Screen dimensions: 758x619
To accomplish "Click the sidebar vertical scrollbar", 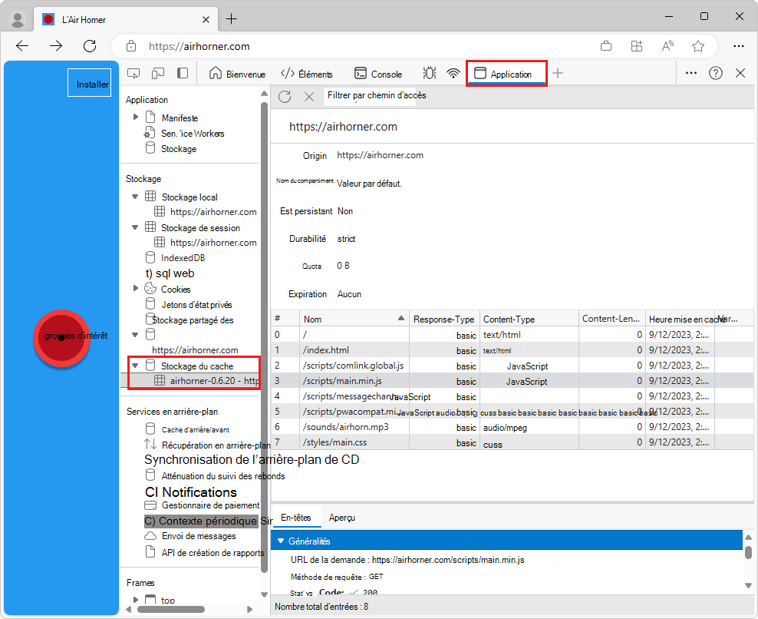I will (264, 337).
